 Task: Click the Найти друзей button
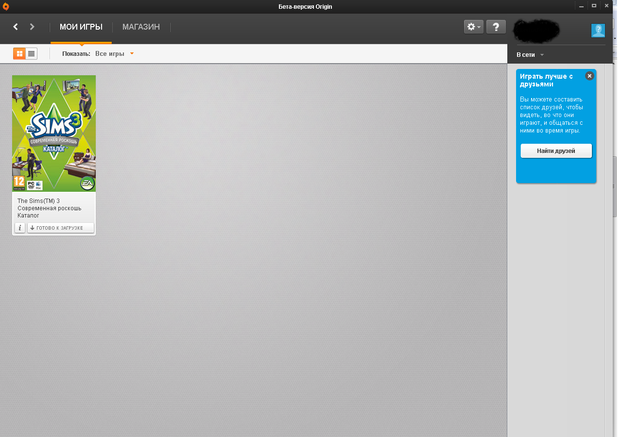point(556,151)
